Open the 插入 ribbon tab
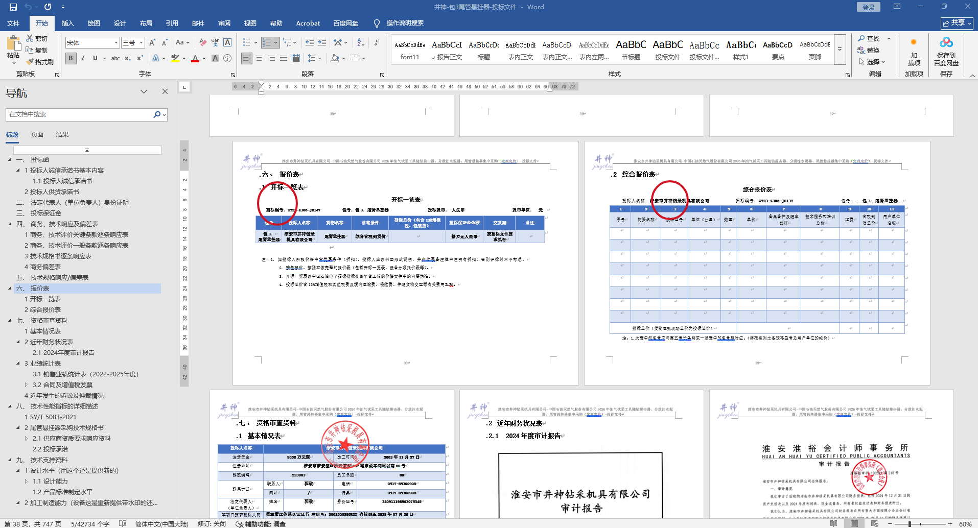The image size is (978, 528). (67, 23)
